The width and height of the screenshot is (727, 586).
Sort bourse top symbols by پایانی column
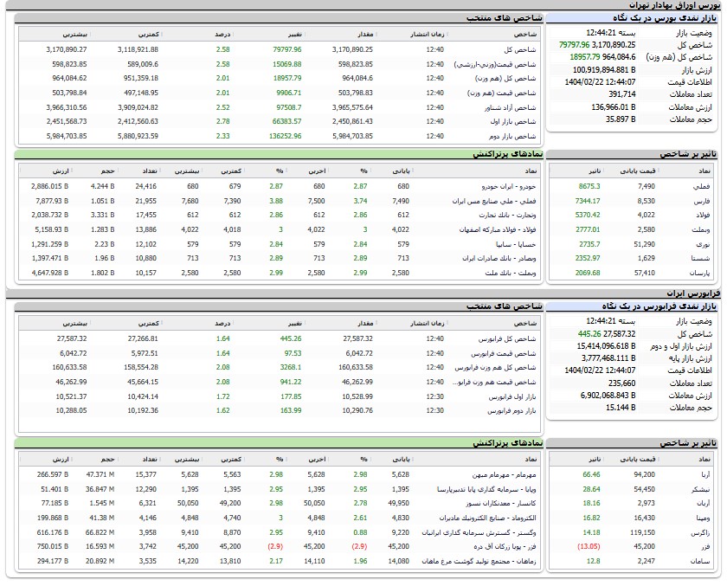[x=401, y=171]
